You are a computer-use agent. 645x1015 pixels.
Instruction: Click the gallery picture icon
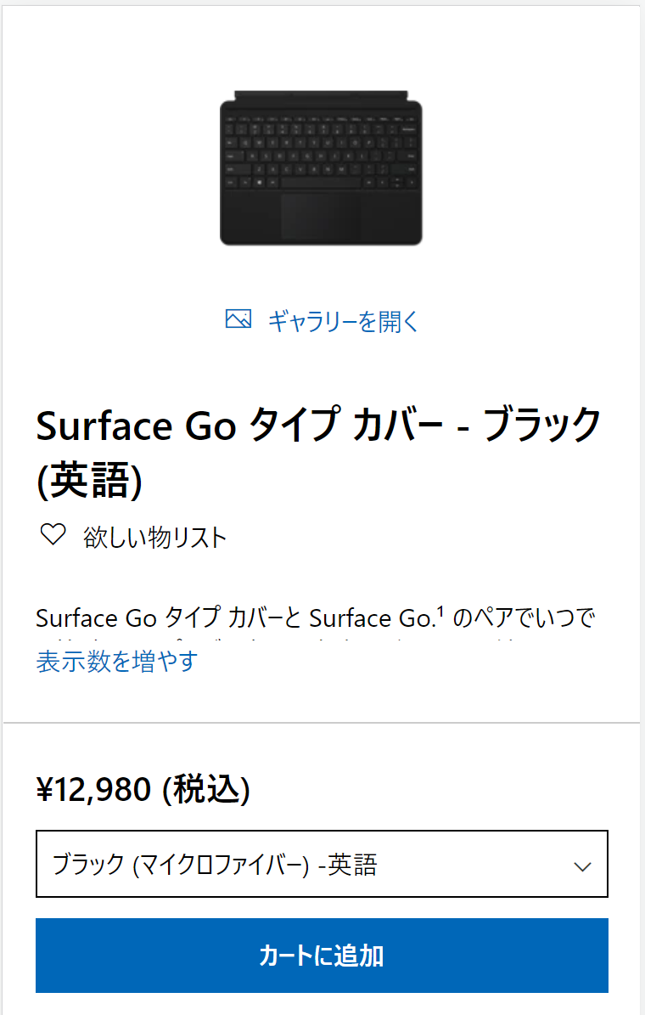click(238, 320)
